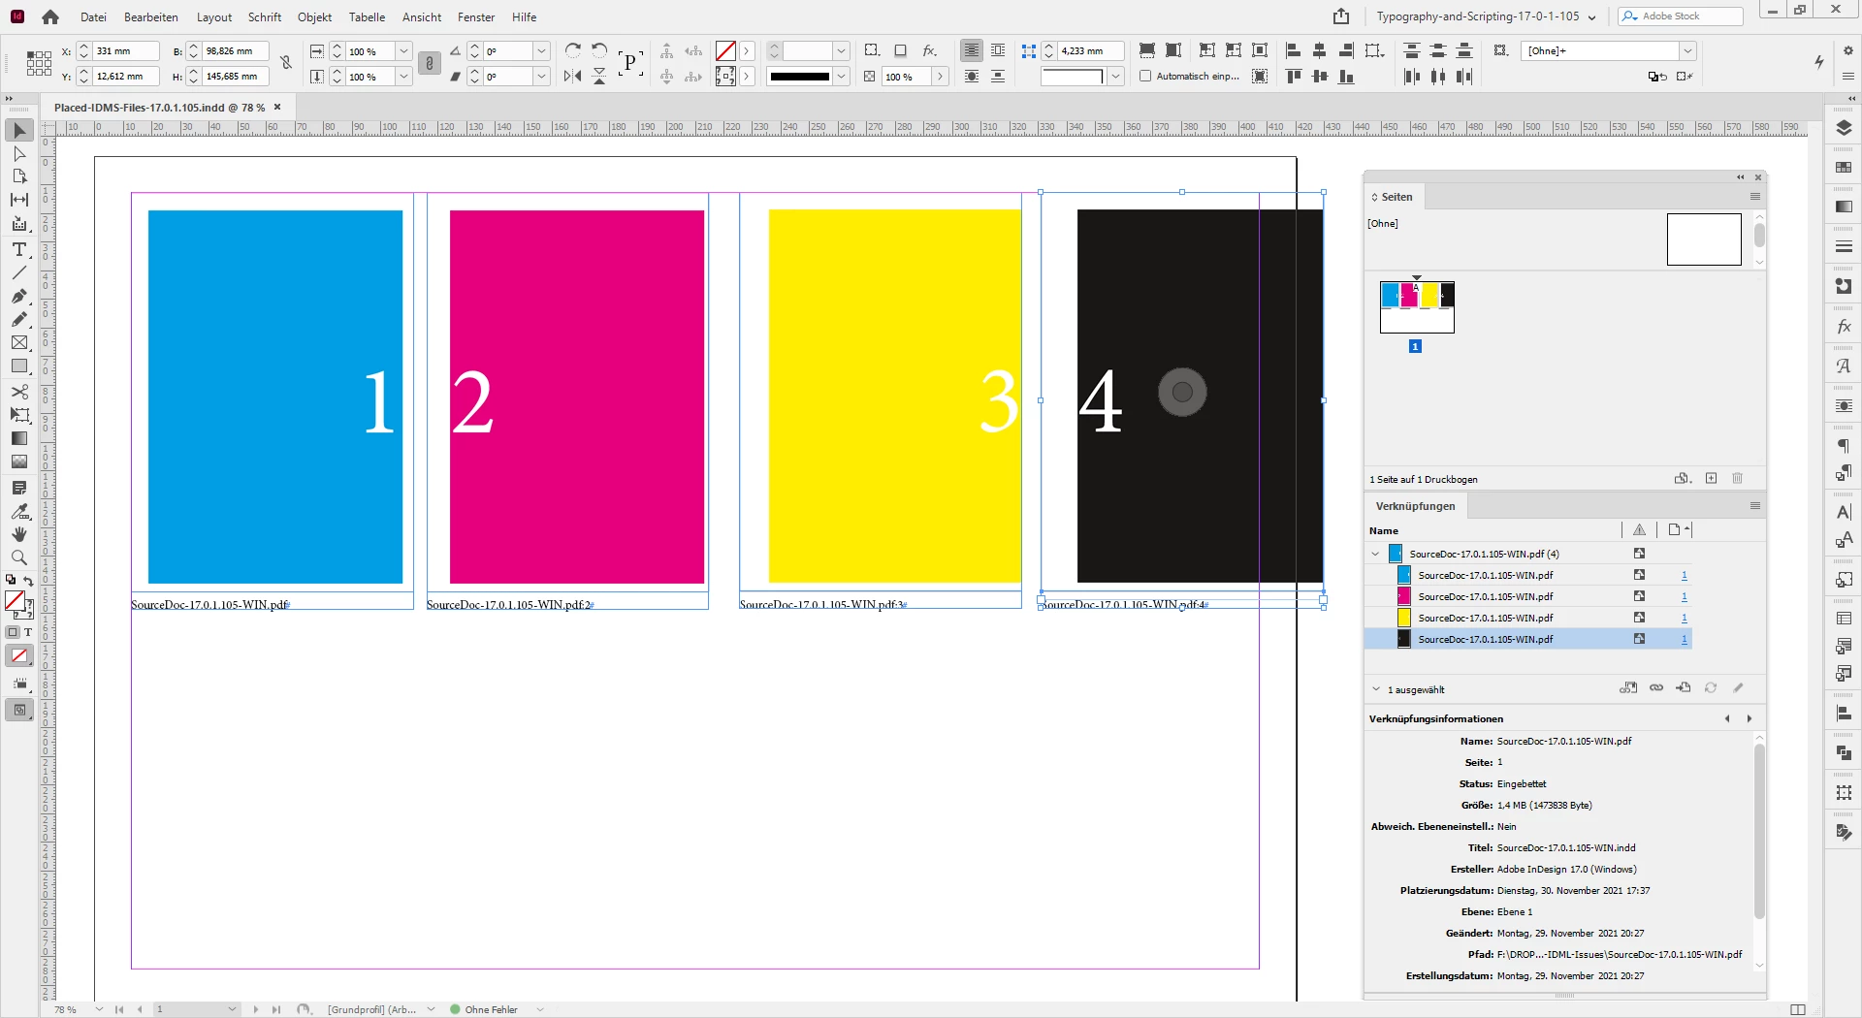
Task: Enable Automatisch einpassen checkbox
Action: (1145, 76)
